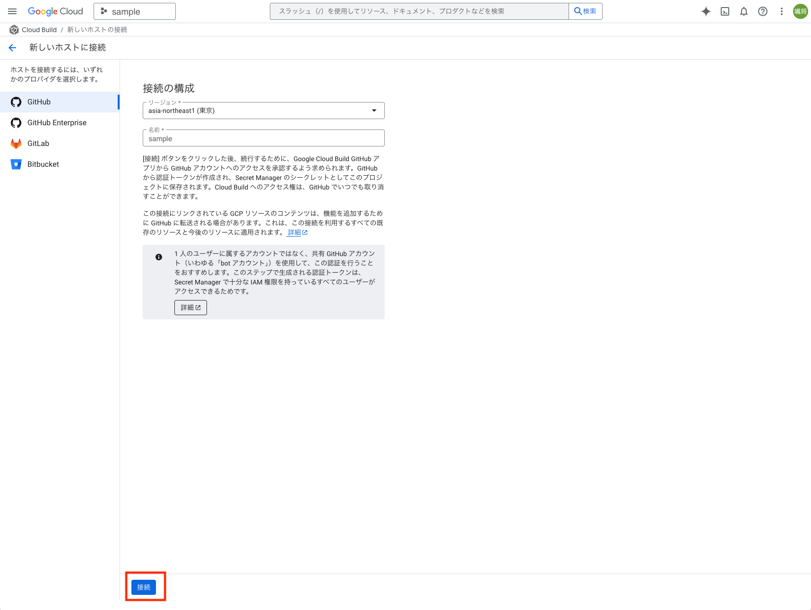Open the help question mark icon
Viewport: 811px width, 610px height.
(x=763, y=11)
